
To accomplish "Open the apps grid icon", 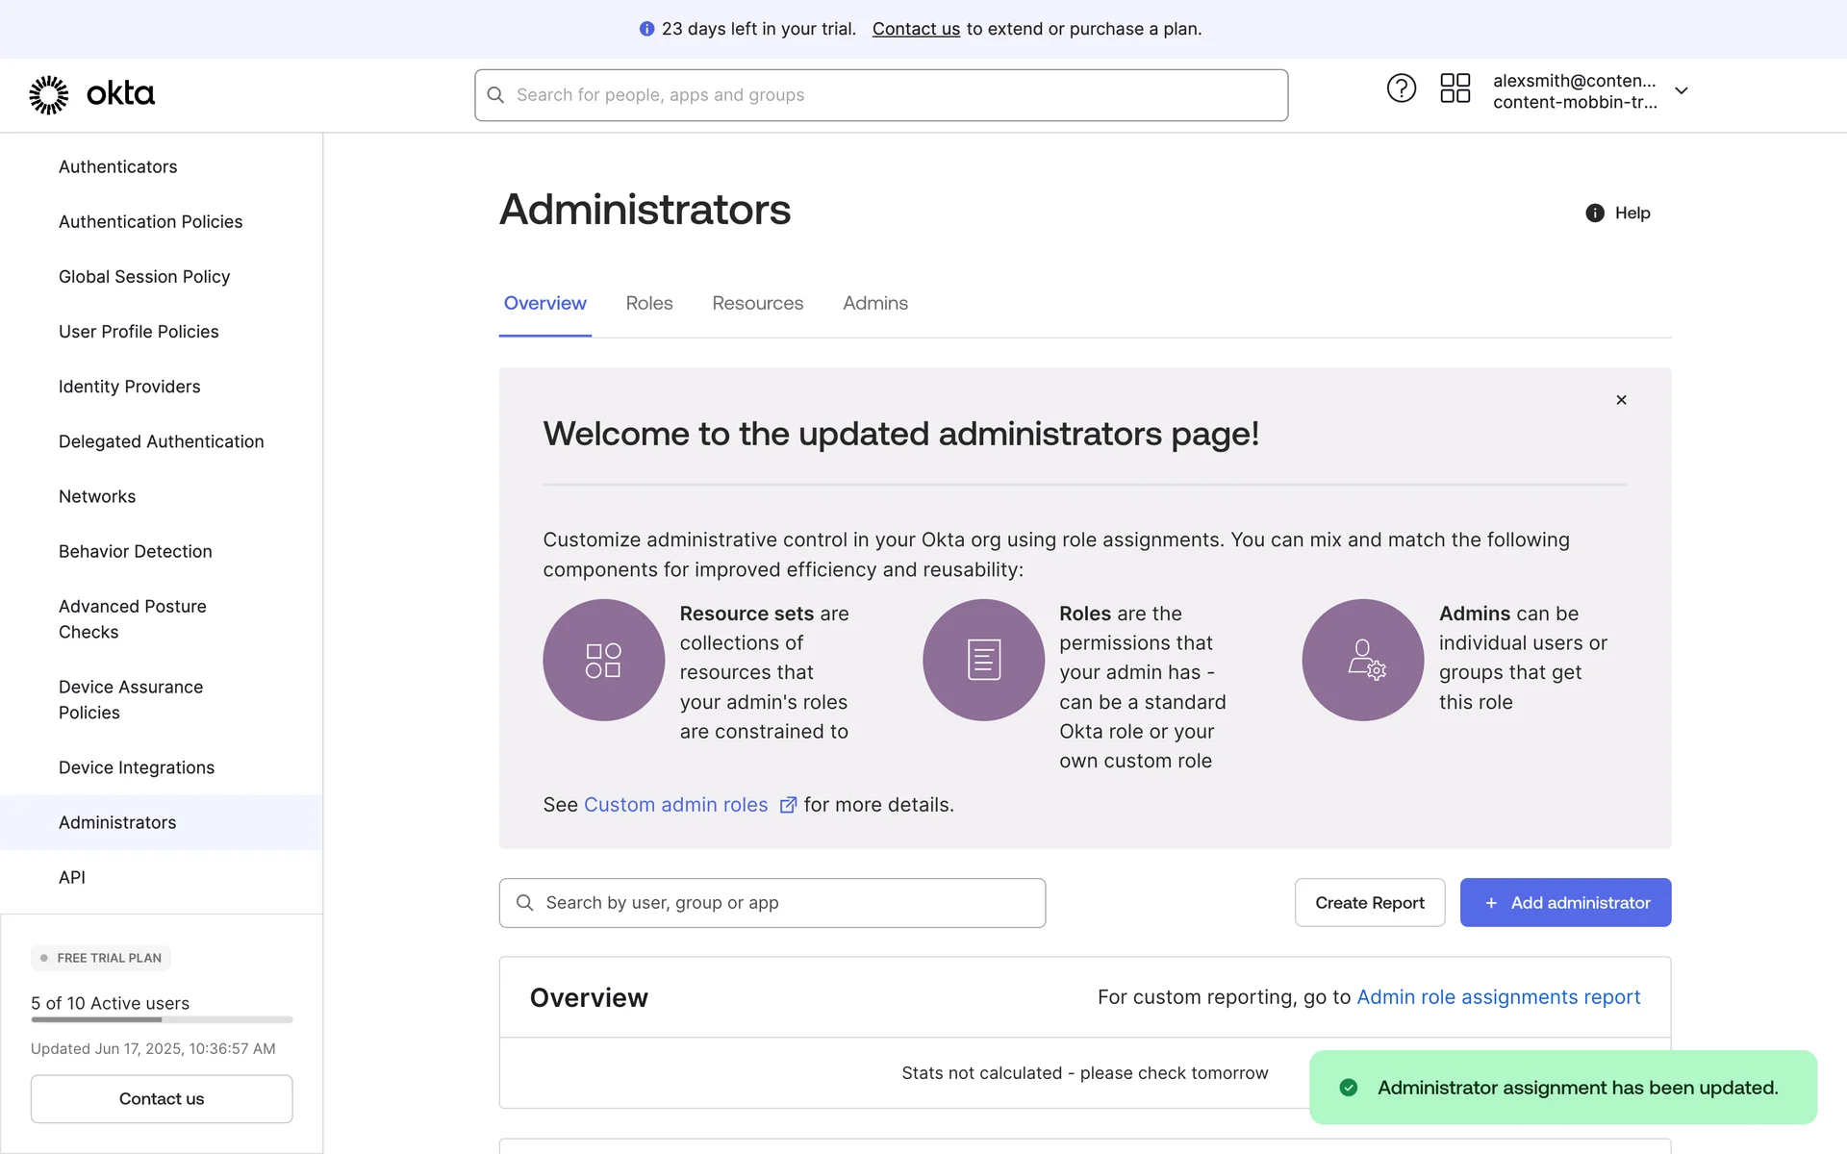I will (x=1455, y=88).
